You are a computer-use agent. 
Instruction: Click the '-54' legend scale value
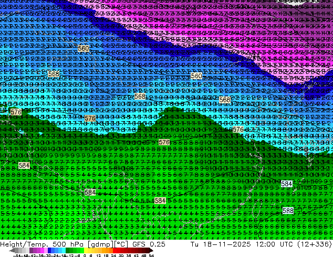17,256
